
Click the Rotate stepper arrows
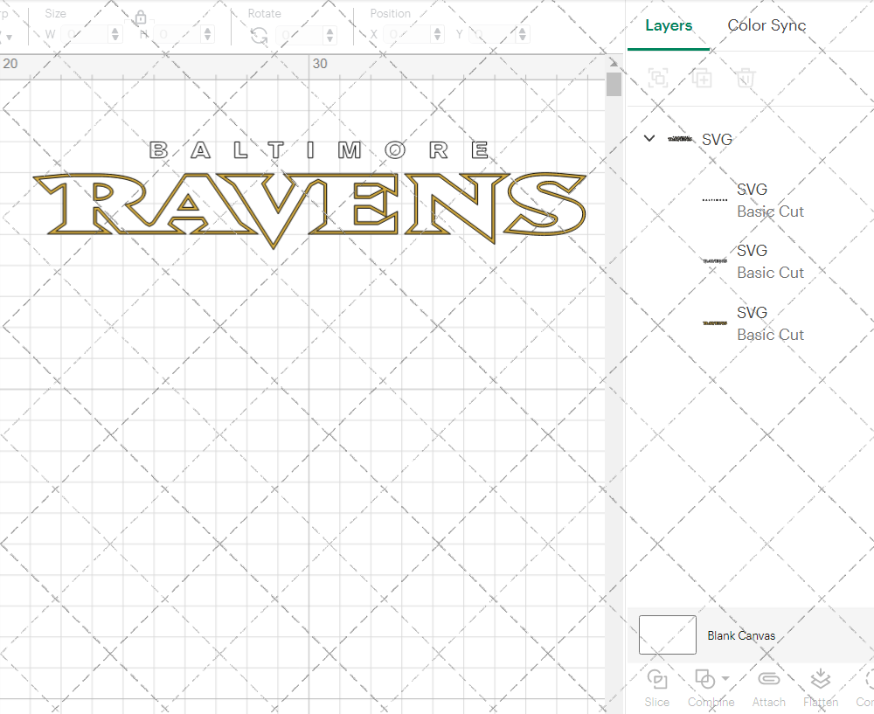click(x=330, y=35)
